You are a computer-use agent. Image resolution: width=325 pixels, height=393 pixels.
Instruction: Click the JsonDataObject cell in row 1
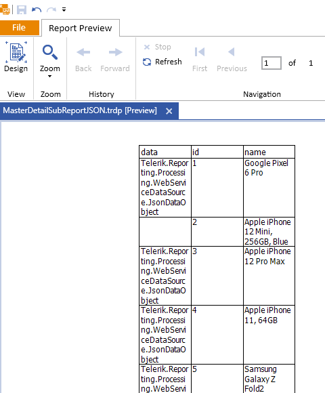tap(165, 188)
